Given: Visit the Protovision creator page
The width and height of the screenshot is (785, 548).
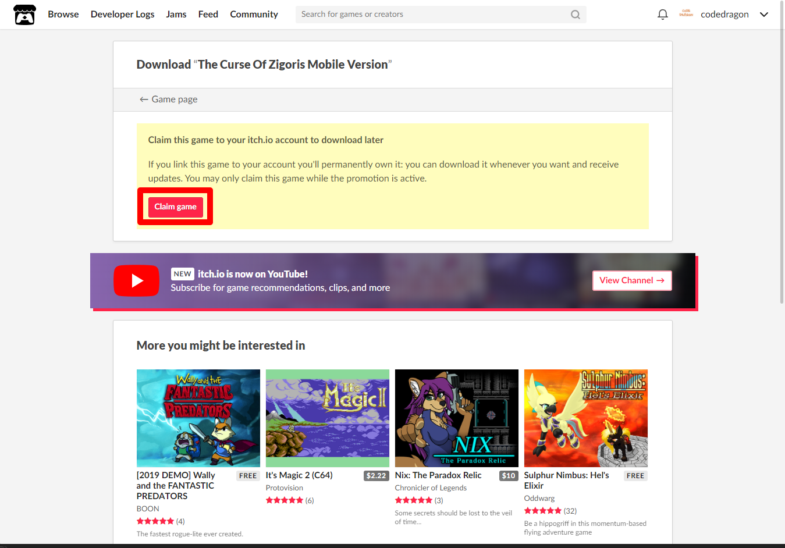Looking at the screenshot, I should (285, 488).
